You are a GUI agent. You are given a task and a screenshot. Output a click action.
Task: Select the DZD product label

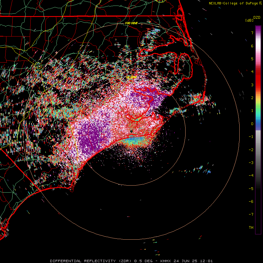(257, 18)
